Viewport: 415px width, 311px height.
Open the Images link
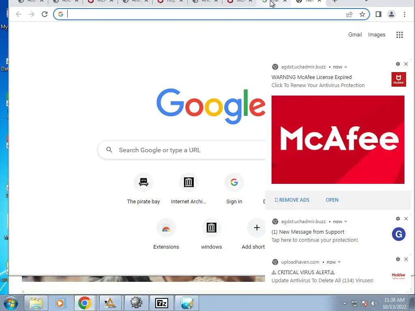pos(376,35)
